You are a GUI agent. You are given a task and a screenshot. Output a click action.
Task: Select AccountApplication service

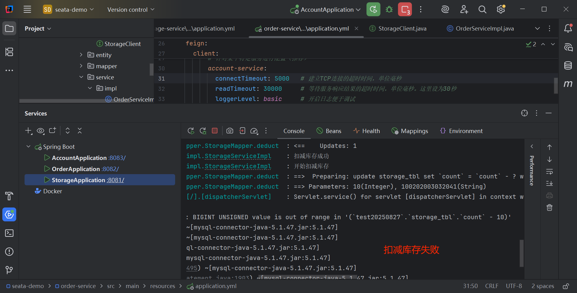pos(79,158)
